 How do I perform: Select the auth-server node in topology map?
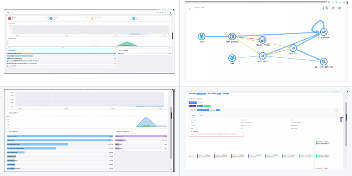pos(262,55)
